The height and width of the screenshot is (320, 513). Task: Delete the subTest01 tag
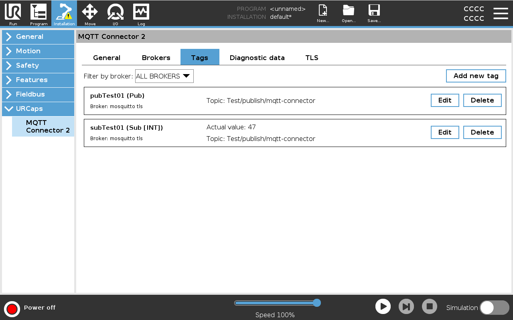[x=482, y=132]
